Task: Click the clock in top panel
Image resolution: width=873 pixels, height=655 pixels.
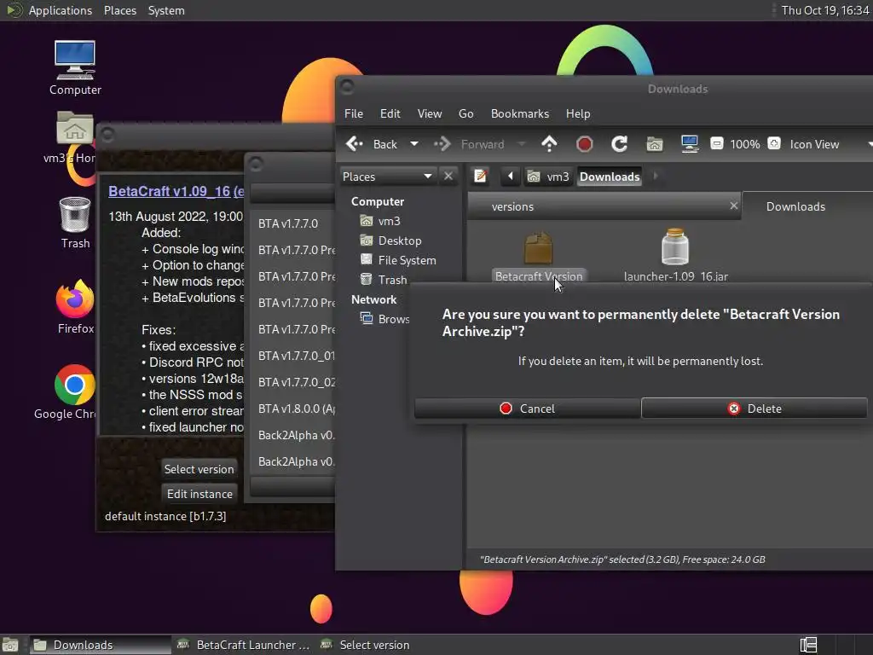Action: pos(825,10)
